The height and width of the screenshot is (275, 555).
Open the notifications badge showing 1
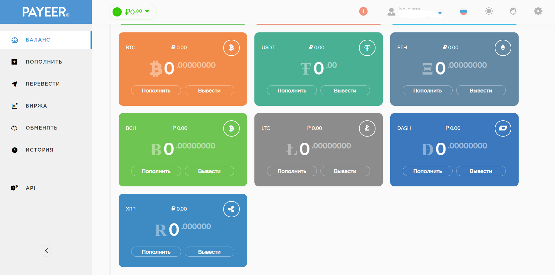363,11
